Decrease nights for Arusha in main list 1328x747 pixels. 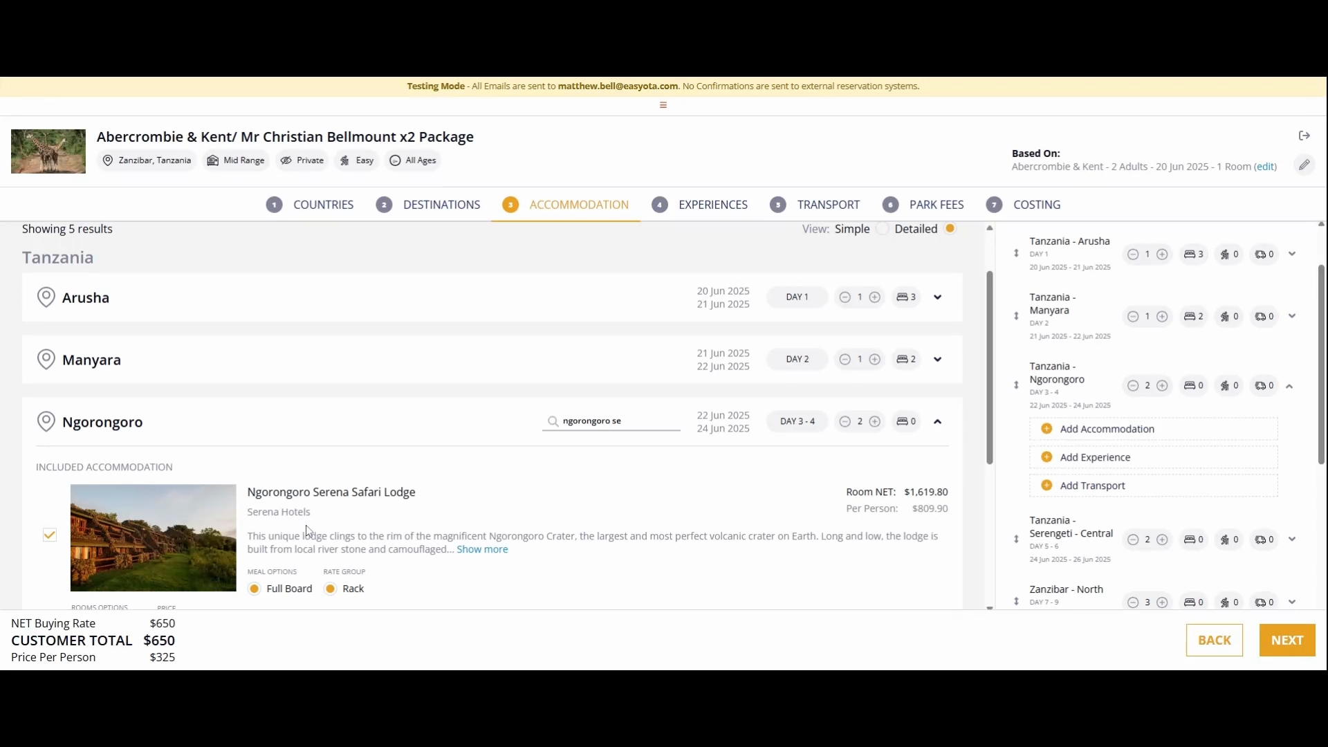[845, 297]
